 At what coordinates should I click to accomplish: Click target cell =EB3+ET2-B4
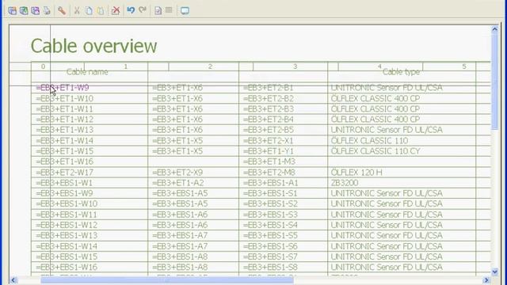(x=269, y=120)
